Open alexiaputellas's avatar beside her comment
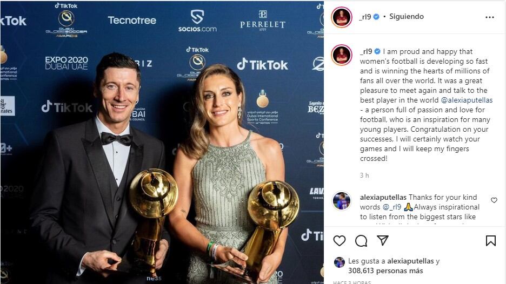506x284 pixels. (x=342, y=201)
